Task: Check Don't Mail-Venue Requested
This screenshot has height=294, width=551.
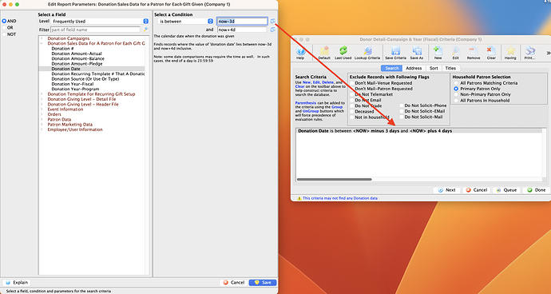Action: (351, 83)
